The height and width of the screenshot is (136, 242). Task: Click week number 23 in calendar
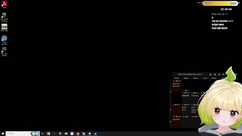(x=171, y=92)
